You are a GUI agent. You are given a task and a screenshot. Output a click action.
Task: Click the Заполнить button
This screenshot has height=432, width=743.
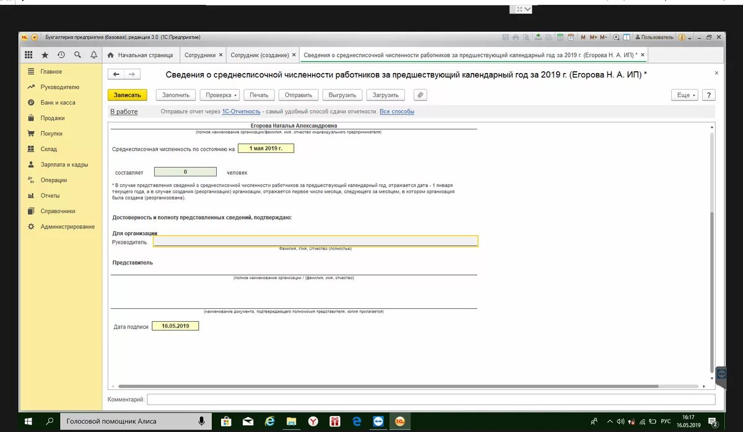point(176,95)
